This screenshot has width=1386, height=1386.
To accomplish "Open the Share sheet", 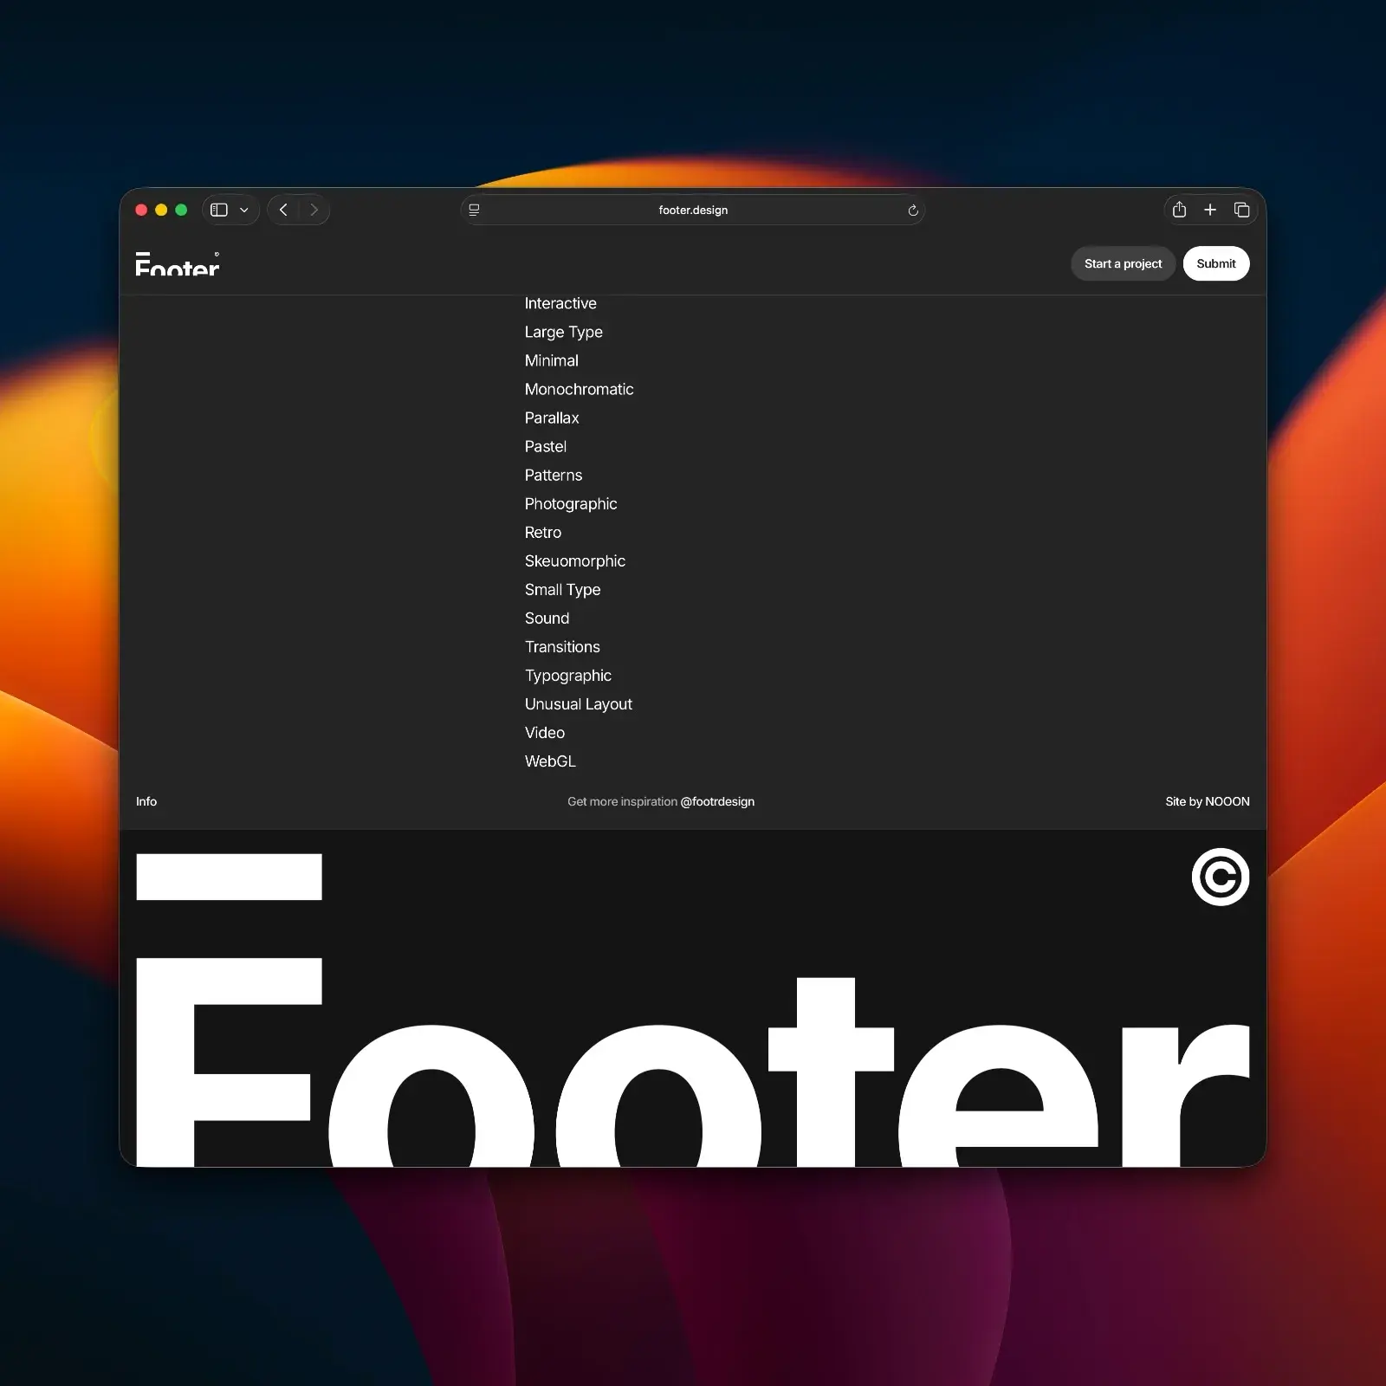I will click(x=1179, y=210).
